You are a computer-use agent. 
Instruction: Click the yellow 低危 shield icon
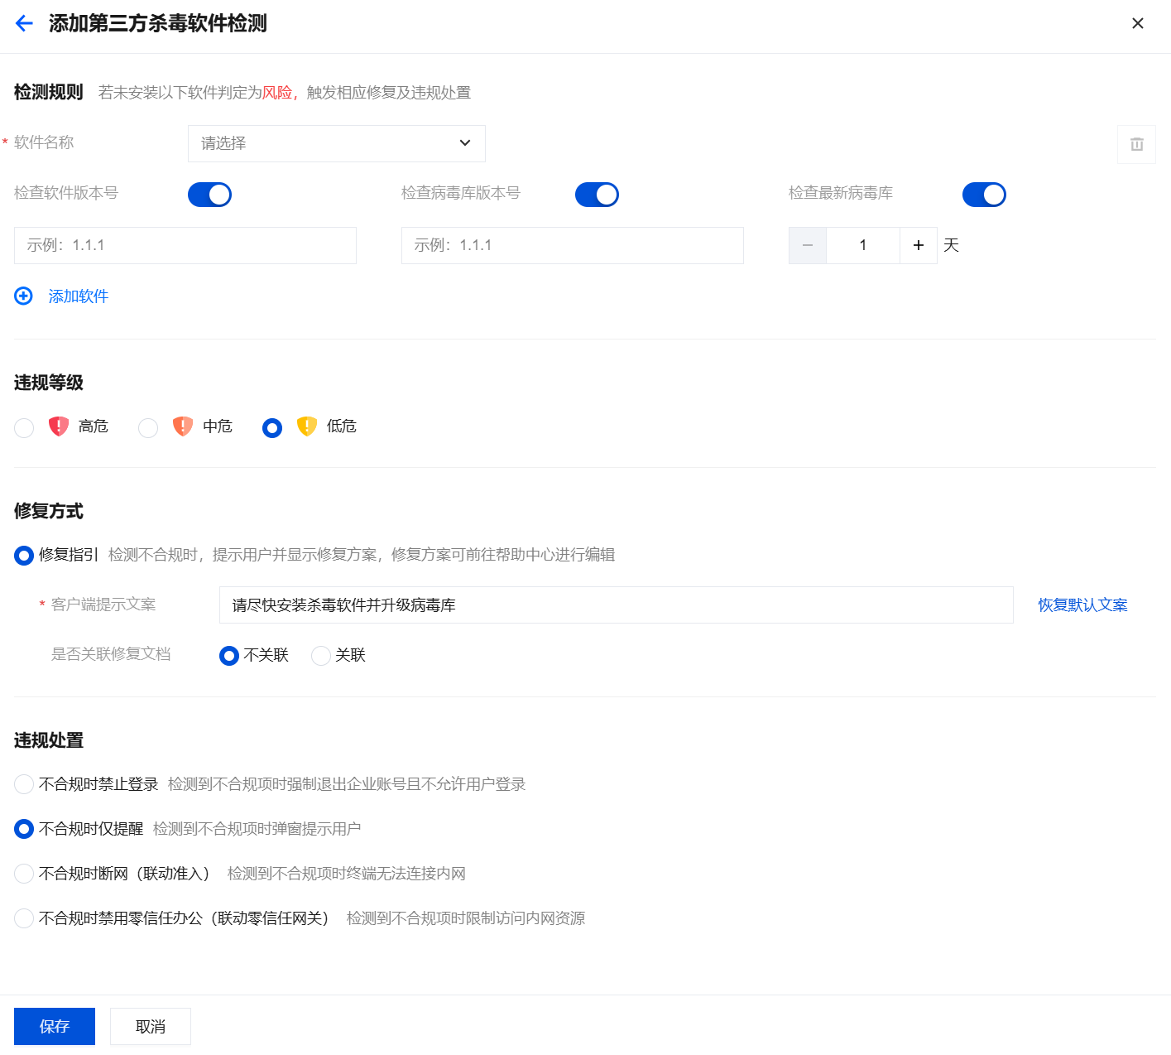point(307,426)
